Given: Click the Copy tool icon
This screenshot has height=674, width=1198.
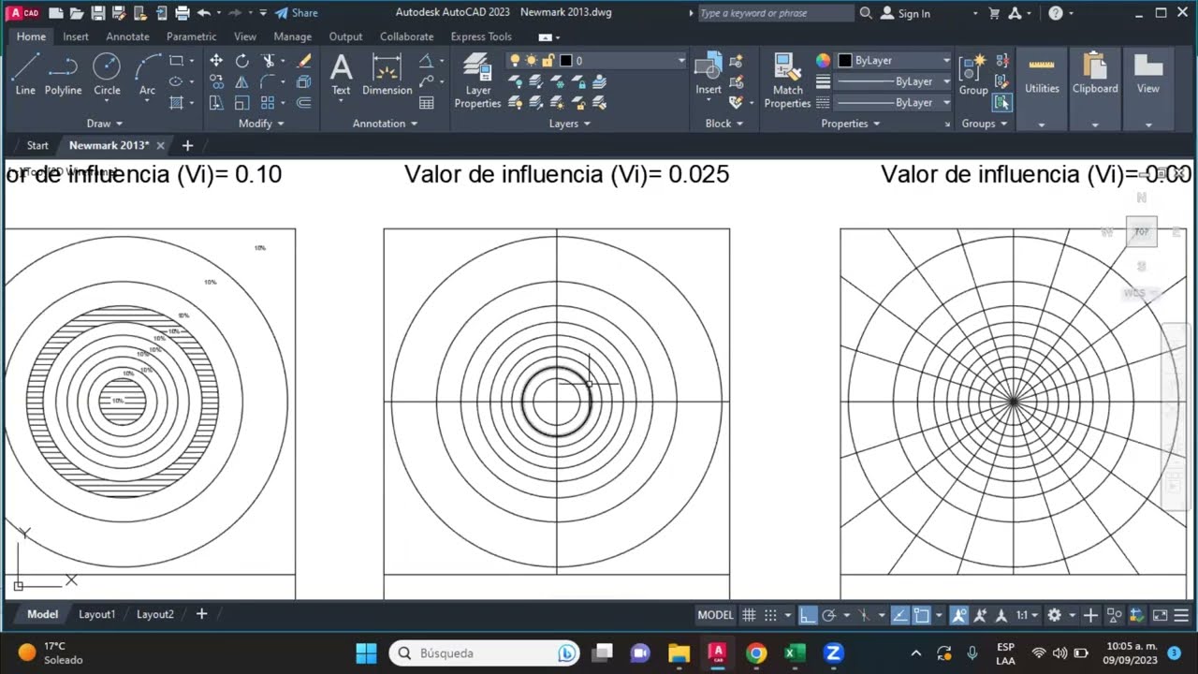Looking at the screenshot, I should (216, 81).
